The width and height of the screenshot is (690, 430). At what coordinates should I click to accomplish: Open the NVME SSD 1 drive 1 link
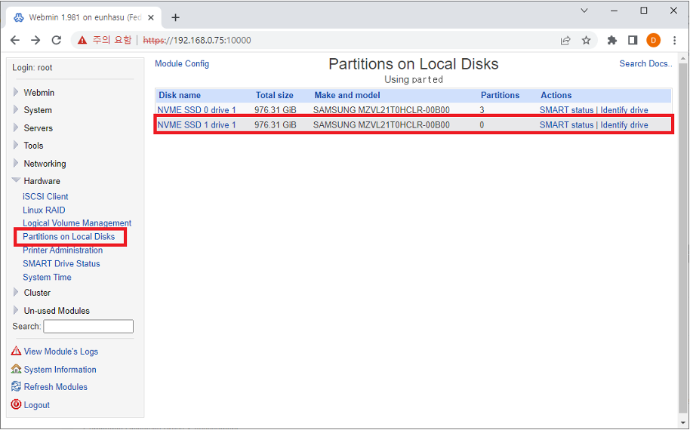click(x=196, y=125)
